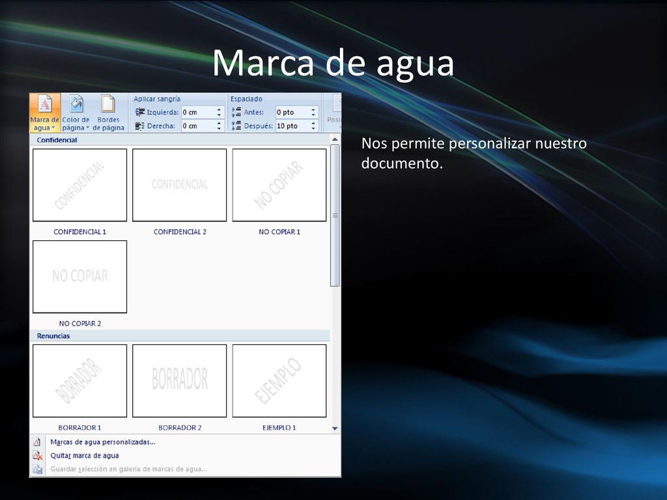667x500 pixels.
Task: Click the gallery scrollbar up arrow
Action: tap(335, 139)
